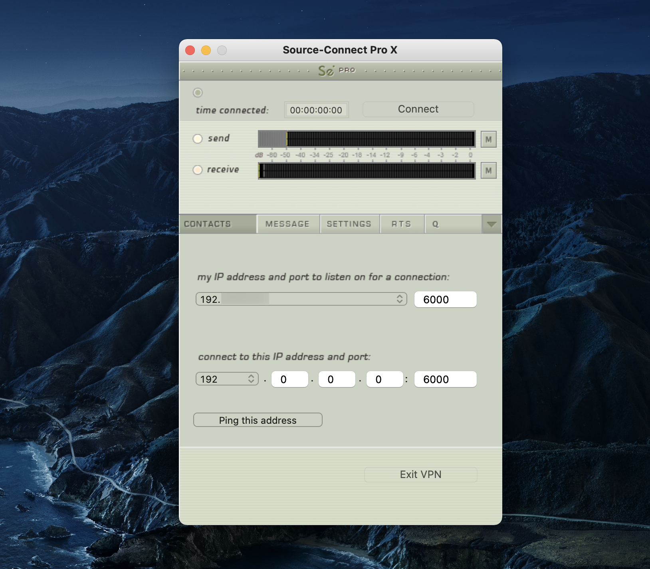This screenshot has height=569, width=650.
Task: Toggle the receive indicator
Action: point(198,170)
